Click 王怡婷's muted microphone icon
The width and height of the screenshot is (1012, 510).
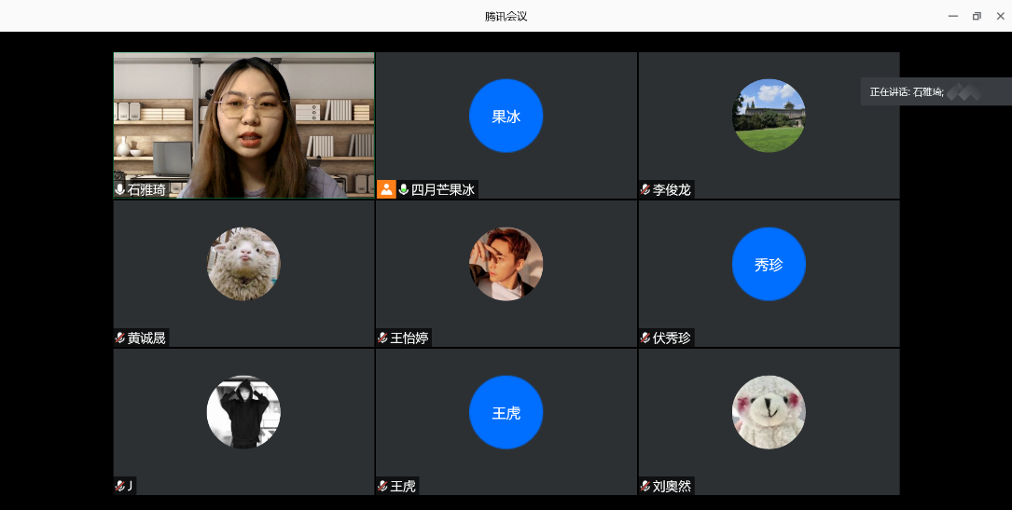pyautogui.click(x=383, y=338)
